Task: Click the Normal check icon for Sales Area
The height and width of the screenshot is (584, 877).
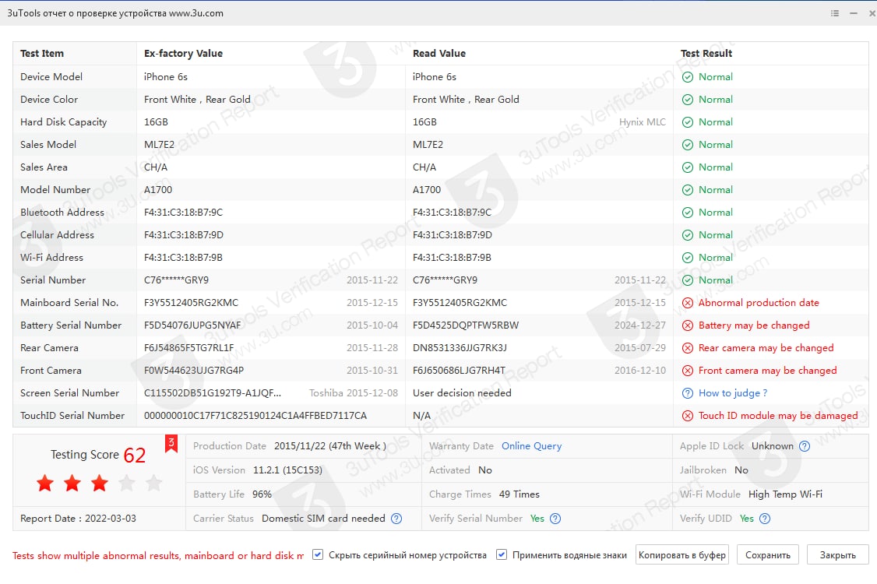Action: tap(688, 167)
